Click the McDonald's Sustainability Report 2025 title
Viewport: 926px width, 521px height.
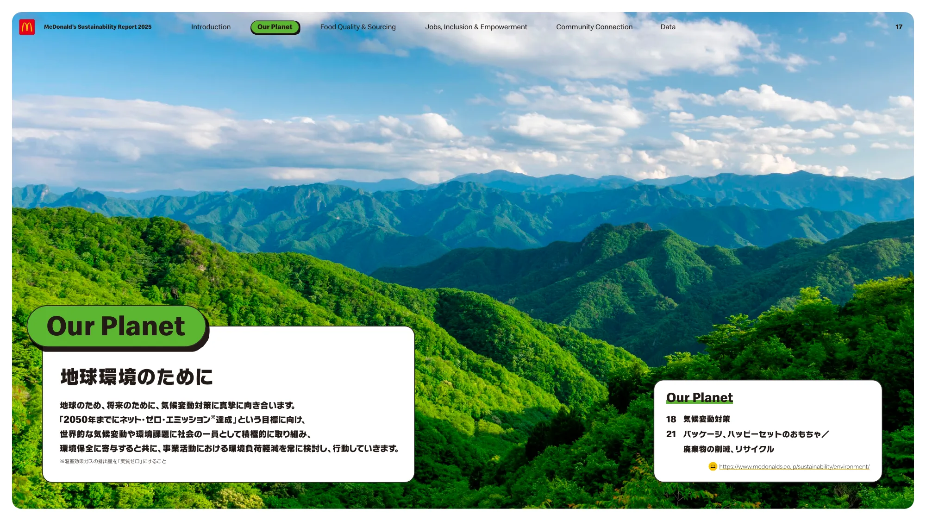(x=98, y=27)
